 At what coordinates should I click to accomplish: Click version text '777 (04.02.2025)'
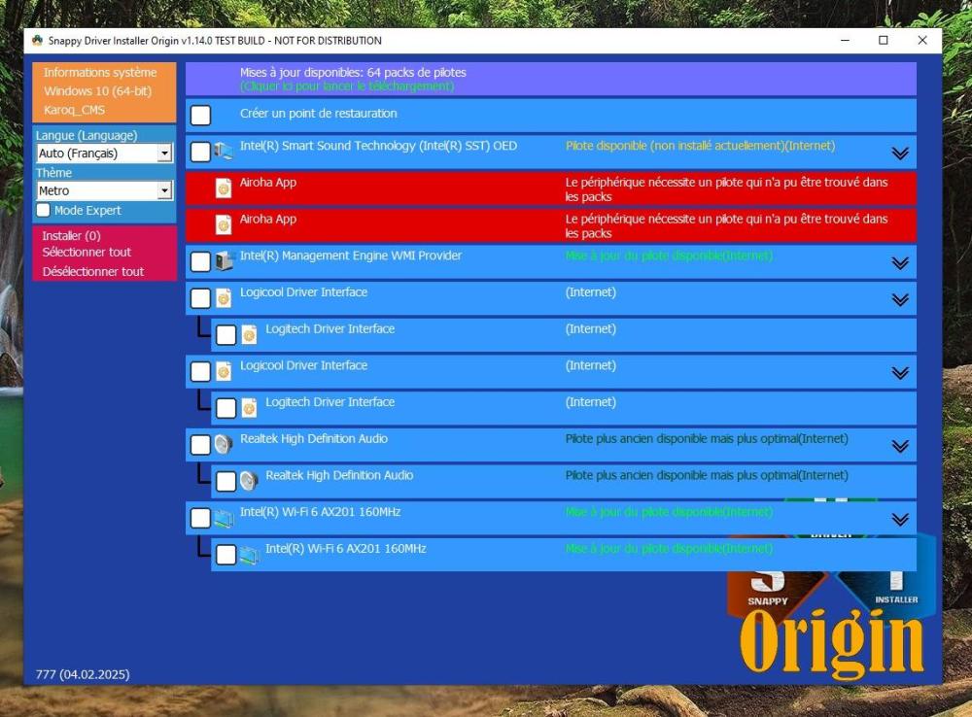pos(83,674)
